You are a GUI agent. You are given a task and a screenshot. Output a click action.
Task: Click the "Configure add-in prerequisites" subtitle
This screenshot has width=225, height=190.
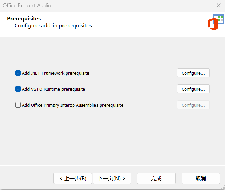point(53,26)
